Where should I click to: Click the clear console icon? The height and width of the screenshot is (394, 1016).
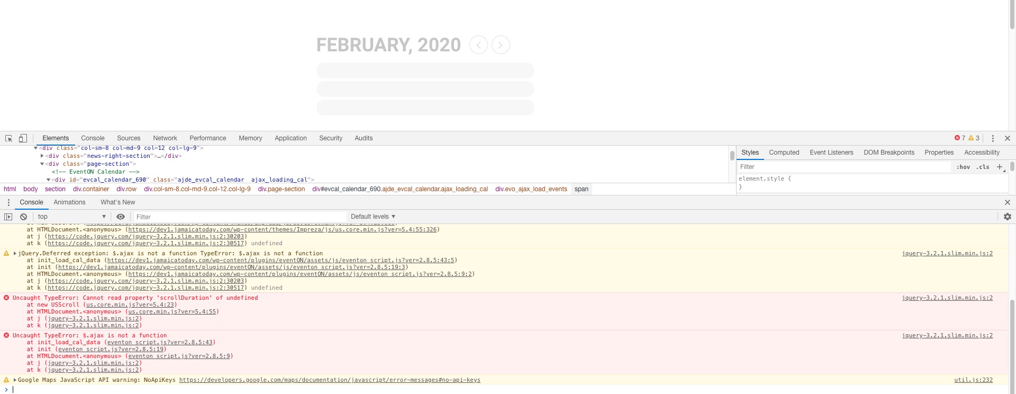click(x=23, y=217)
